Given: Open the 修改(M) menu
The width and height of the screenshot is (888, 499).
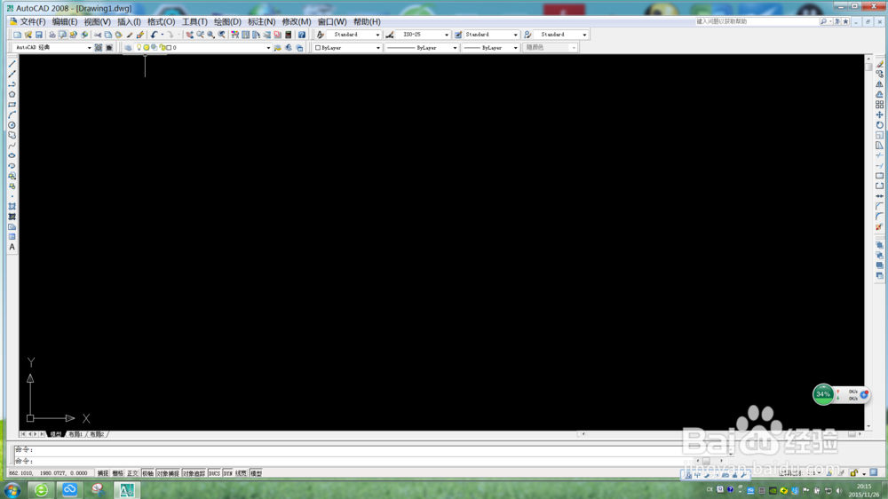Looking at the screenshot, I should pos(297,21).
